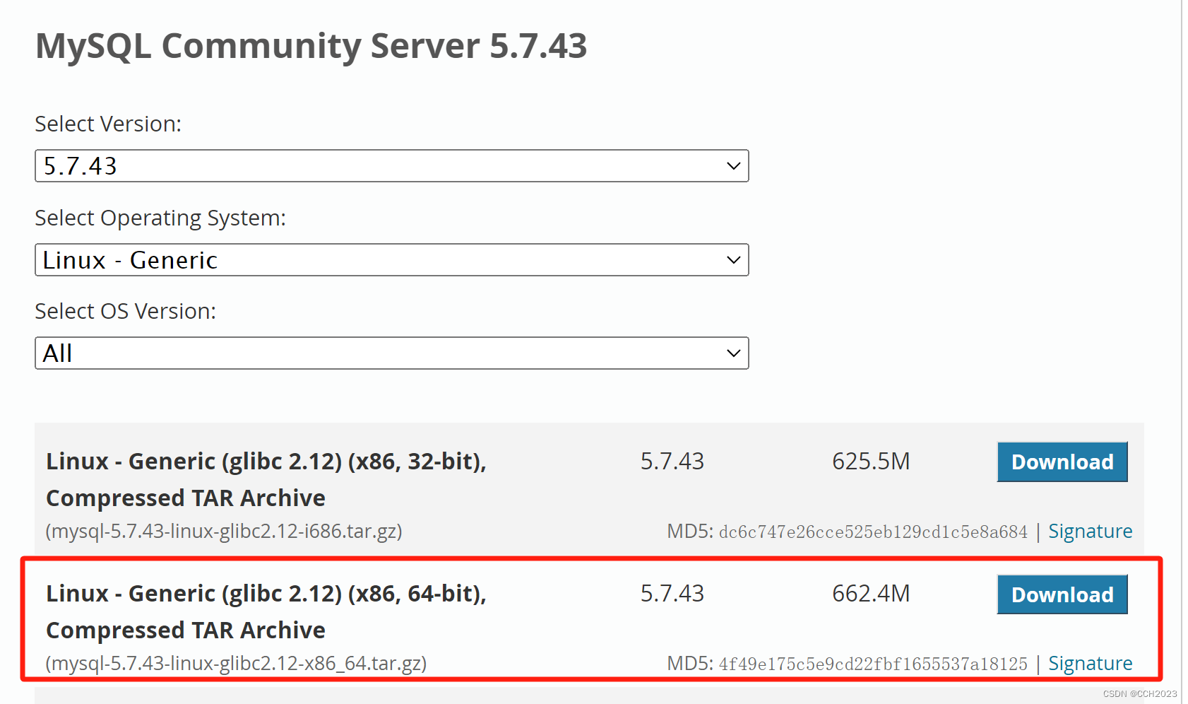The width and height of the screenshot is (1188, 704).
Task: Click the MD5 hash of the 32-bit archive
Action: point(872,532)
